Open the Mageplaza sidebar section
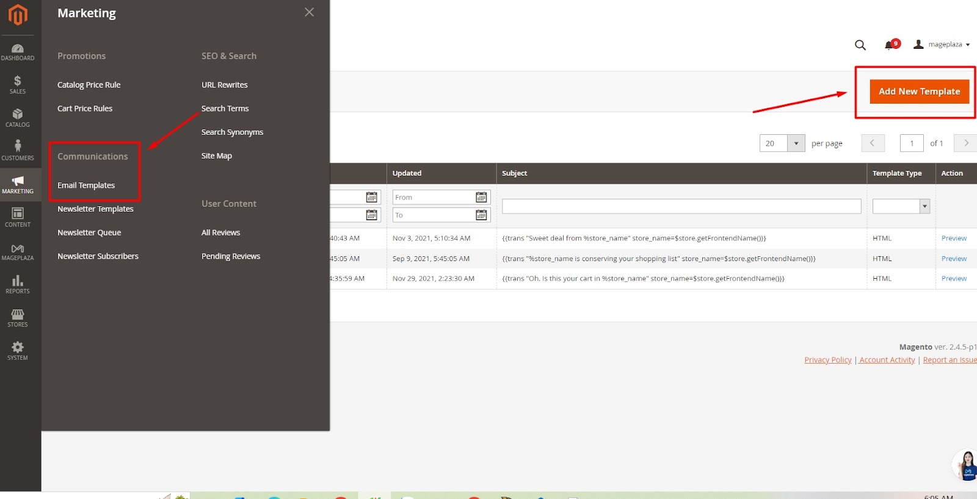The image size is (977, 499). [18, 251]
